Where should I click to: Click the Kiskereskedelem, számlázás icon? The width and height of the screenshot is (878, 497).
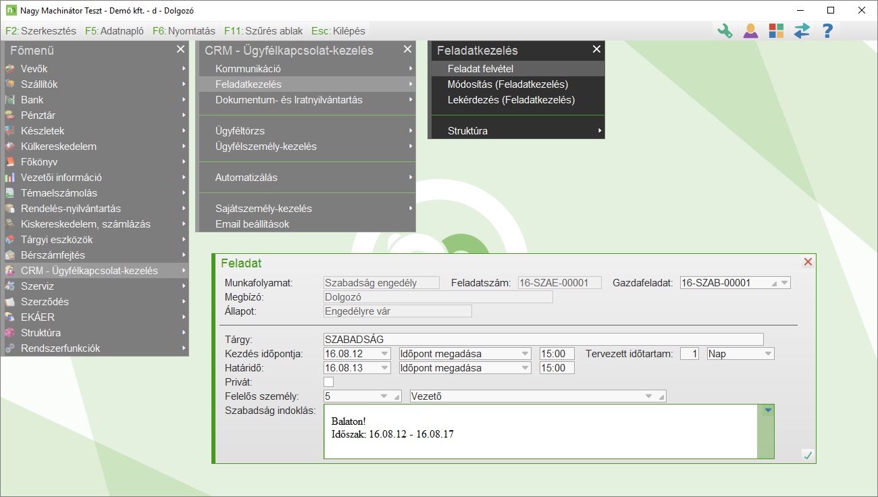(10, 224)
